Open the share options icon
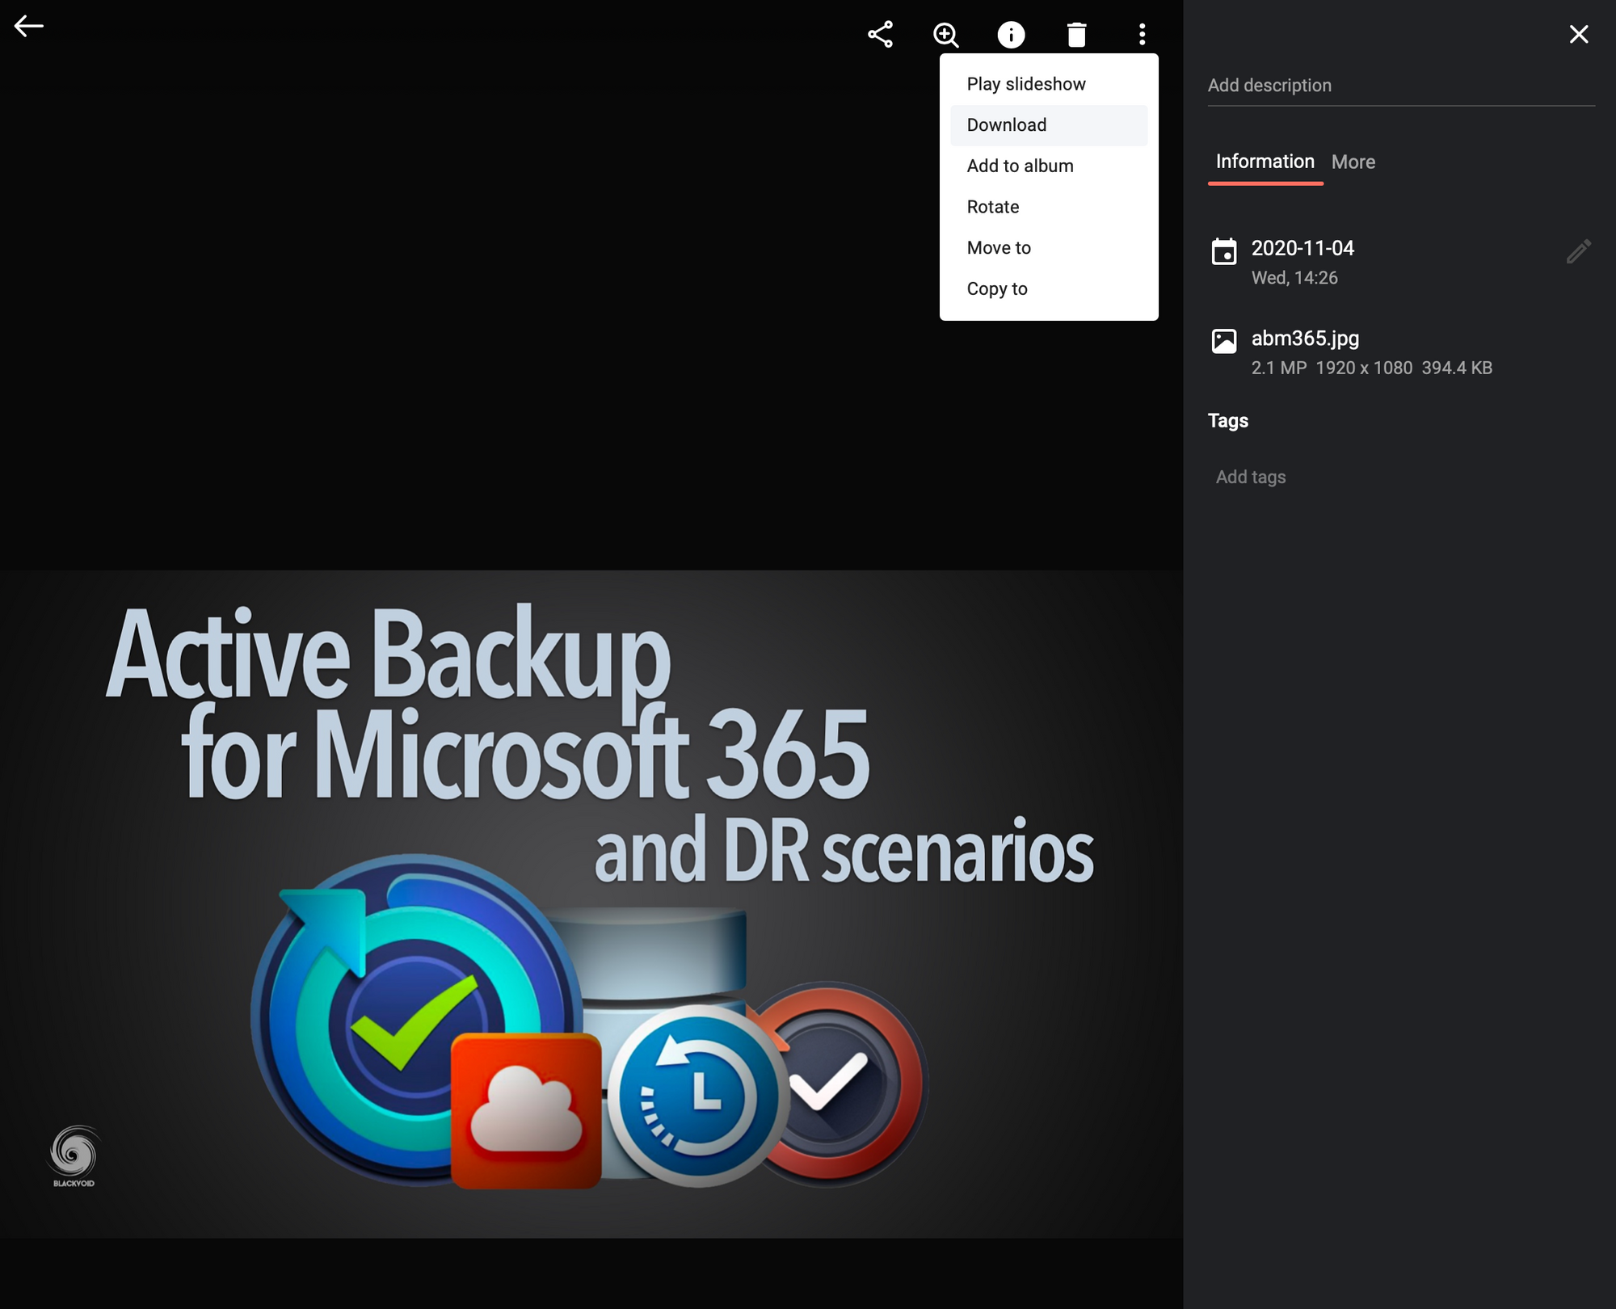 (880, 35)
